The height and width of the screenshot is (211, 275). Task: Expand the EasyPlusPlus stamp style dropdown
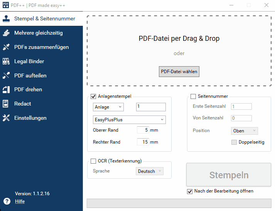point(129,120)
